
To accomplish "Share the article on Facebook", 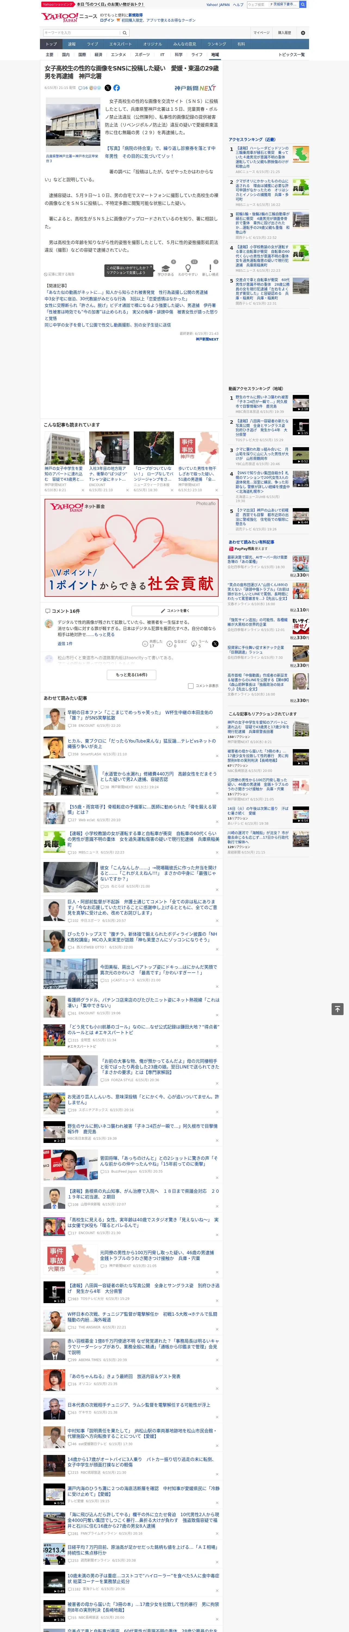I will (x=117, y=88).
